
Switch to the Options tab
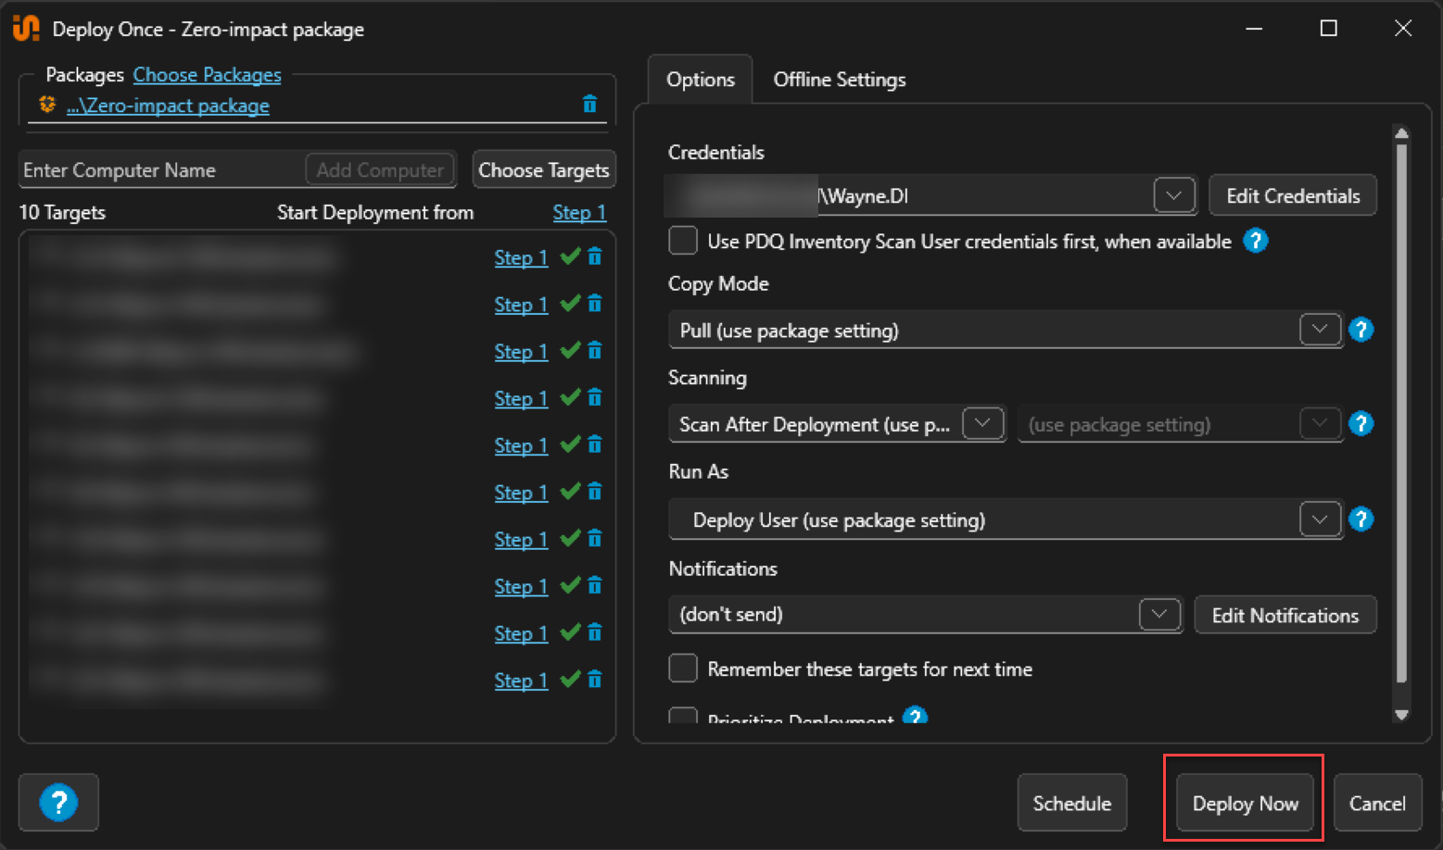[701, 80]
